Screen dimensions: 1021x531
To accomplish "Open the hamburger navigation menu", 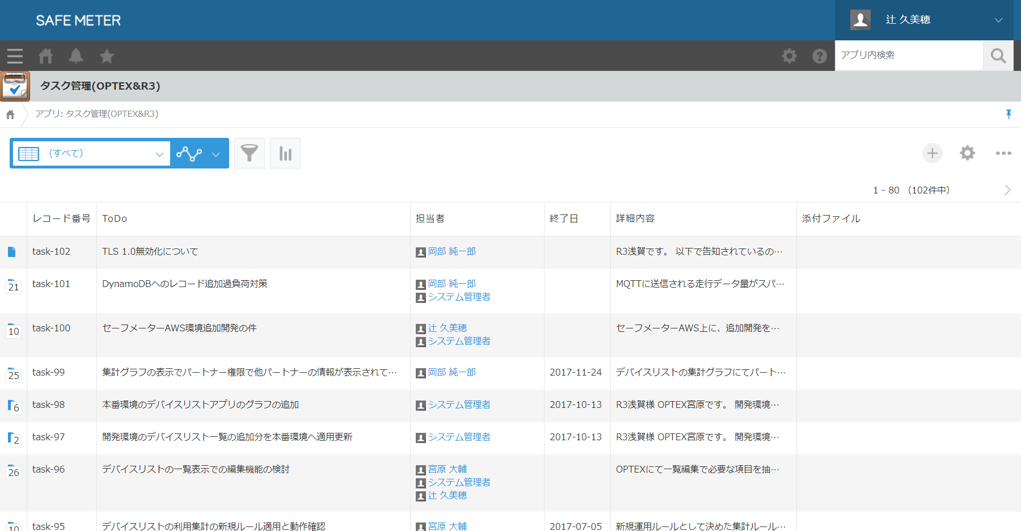I will point(15,56).
